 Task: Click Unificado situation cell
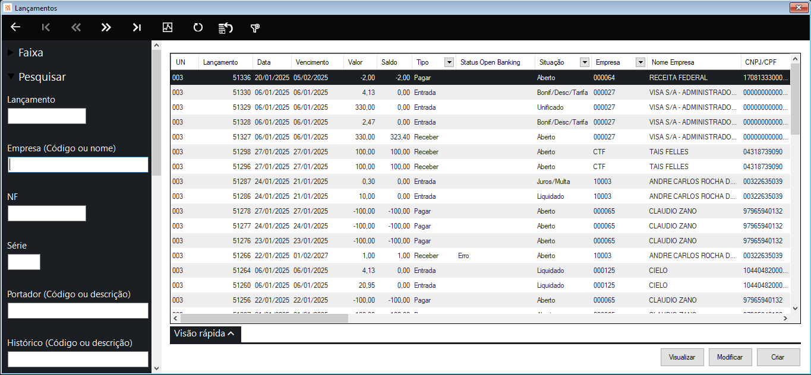click(x=550, y=107)
